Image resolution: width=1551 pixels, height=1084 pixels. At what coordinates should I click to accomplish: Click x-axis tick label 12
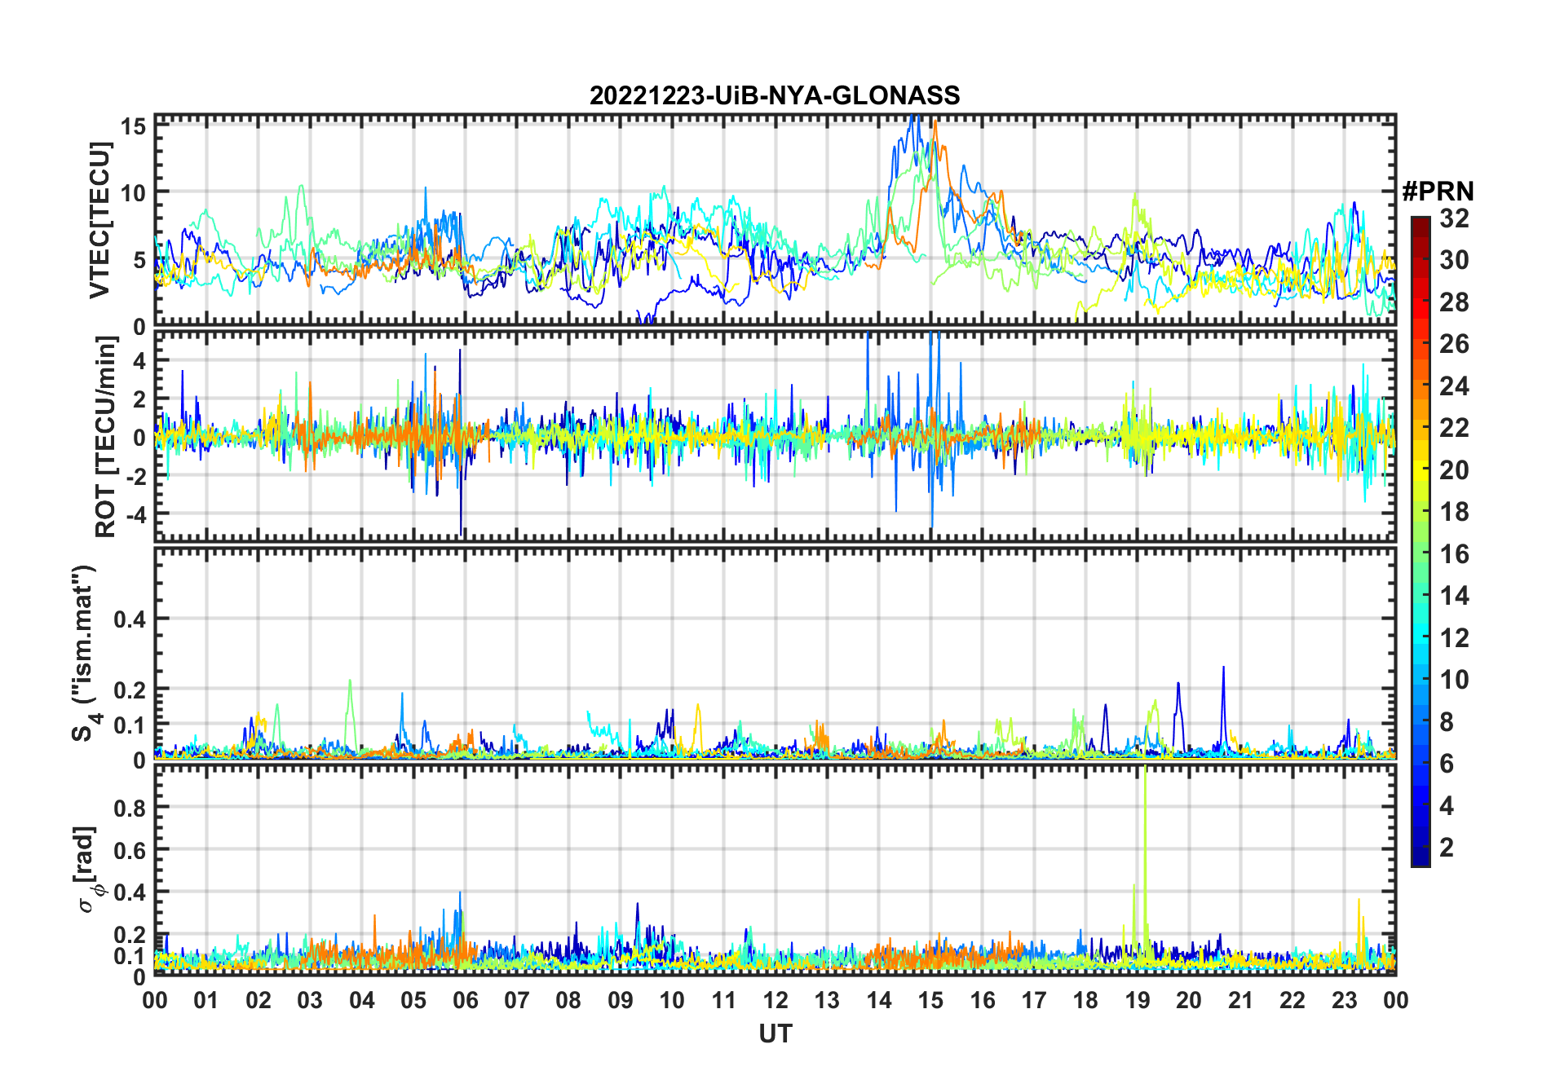point(775,1000)
